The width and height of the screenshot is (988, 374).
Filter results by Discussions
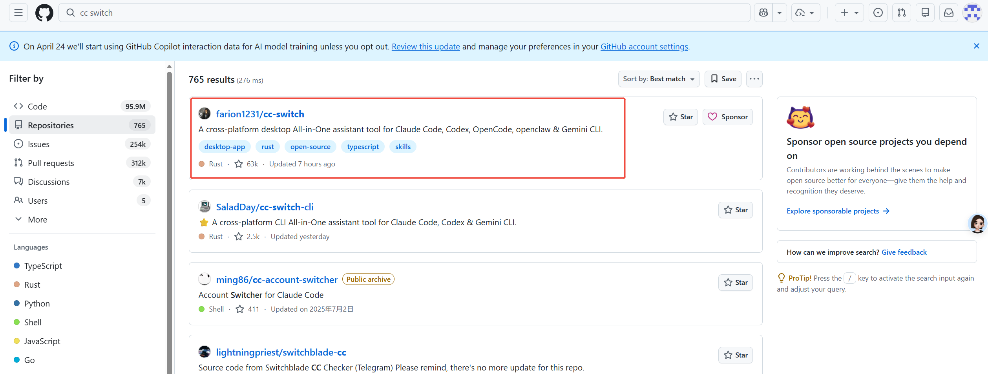[82, 182]
